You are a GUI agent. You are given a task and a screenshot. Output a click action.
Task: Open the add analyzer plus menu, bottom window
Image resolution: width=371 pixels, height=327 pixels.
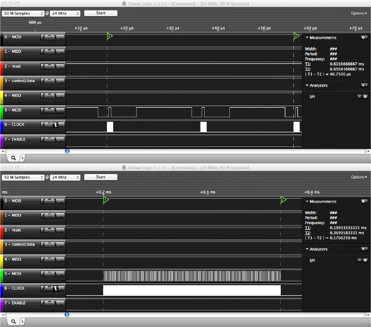(x=364, y=249)
